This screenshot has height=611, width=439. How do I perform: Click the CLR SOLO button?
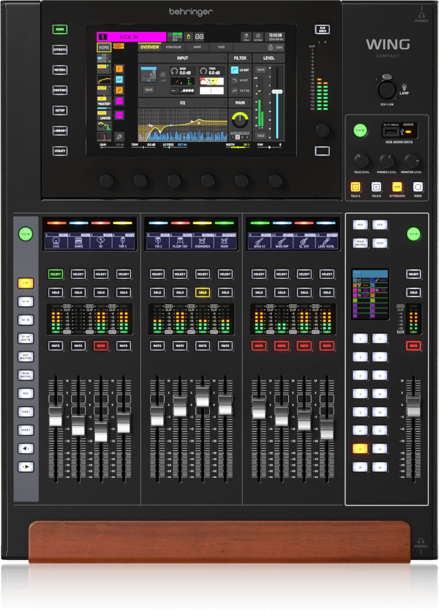click(322, 29)
